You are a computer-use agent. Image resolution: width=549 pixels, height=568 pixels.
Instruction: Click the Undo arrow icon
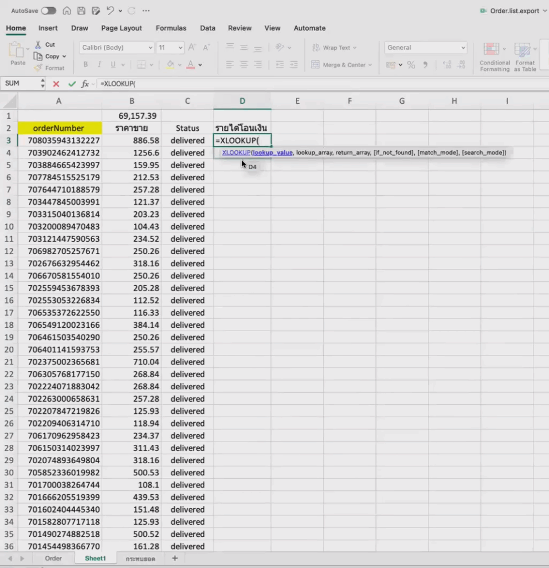tap(110, 11)
